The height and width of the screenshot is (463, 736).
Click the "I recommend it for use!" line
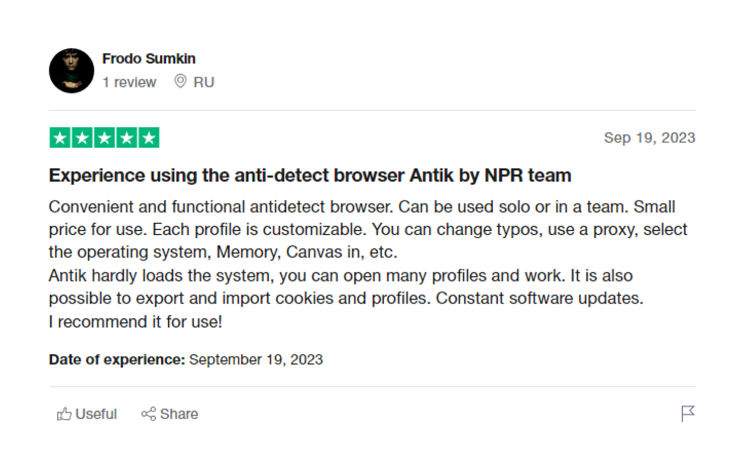pos(135,321)
